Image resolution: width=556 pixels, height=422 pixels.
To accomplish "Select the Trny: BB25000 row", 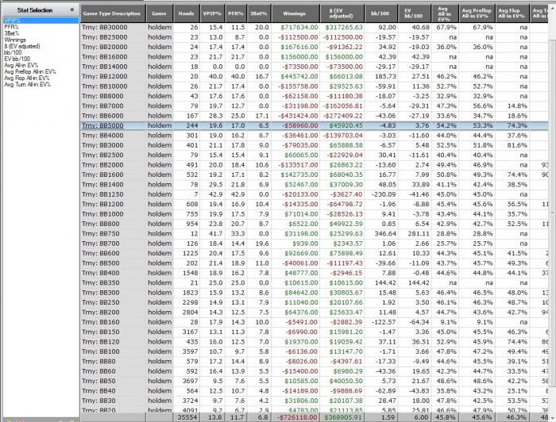I will coord(315,37).
